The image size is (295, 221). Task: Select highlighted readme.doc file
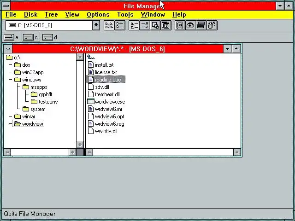(x=106, y=80)
